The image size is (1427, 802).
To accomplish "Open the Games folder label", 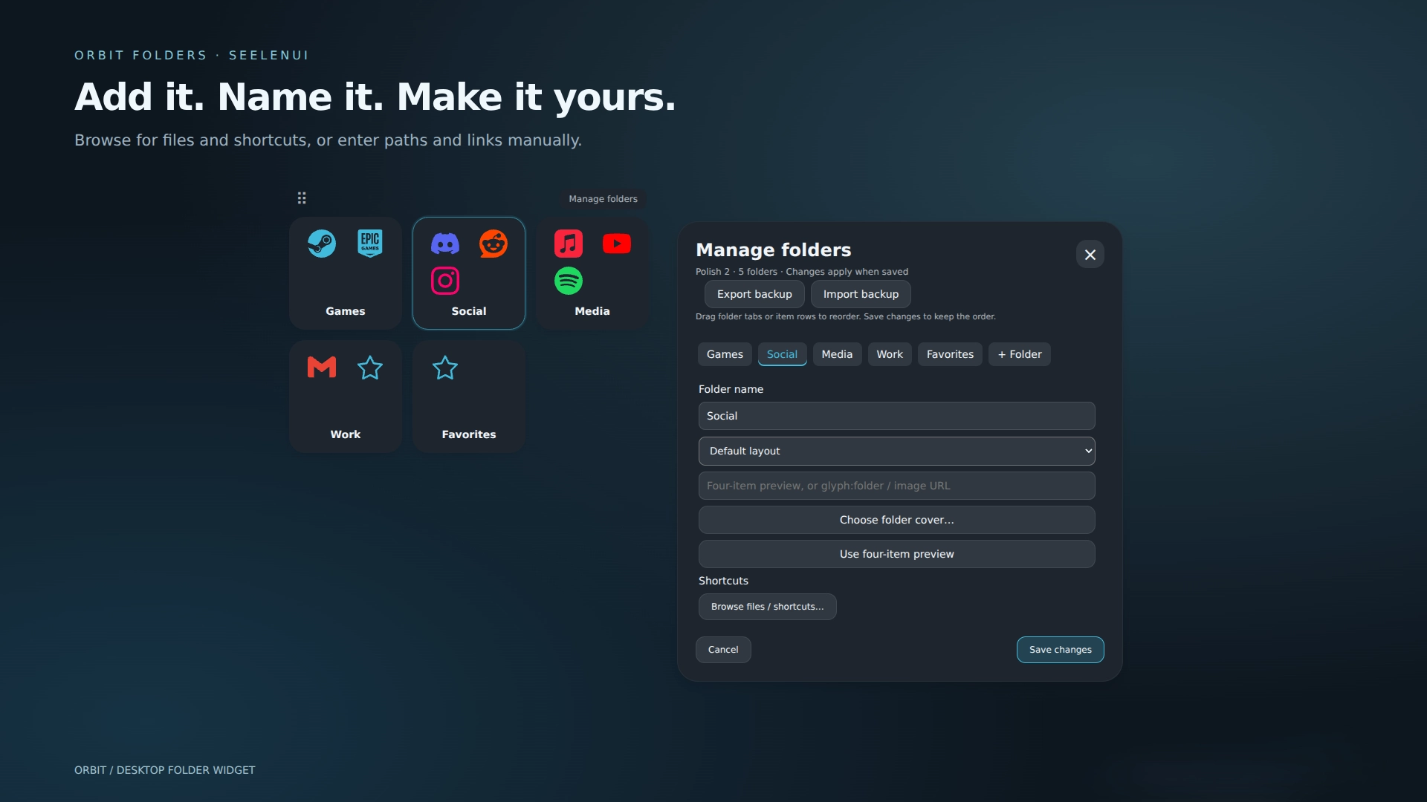I will [346, 311].
